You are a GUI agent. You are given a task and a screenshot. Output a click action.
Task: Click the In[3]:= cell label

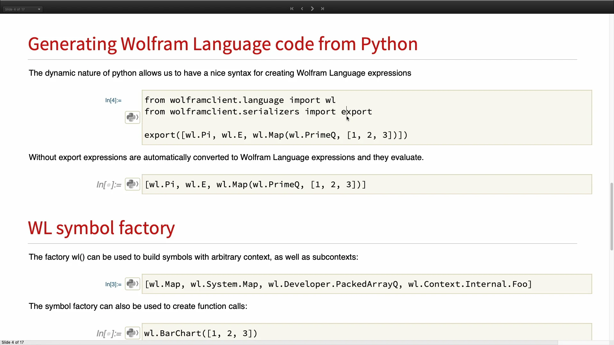click(x=113, y=284)
